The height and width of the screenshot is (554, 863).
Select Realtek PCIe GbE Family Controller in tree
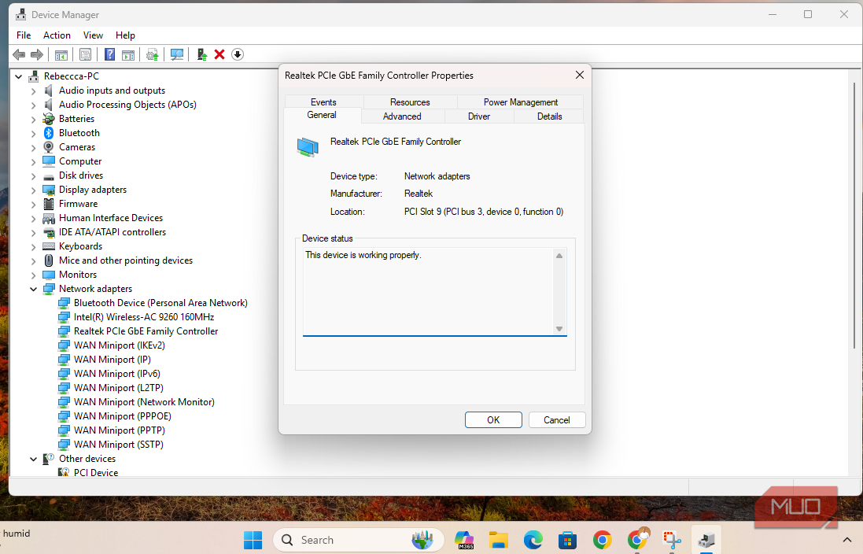pos(146,331)
